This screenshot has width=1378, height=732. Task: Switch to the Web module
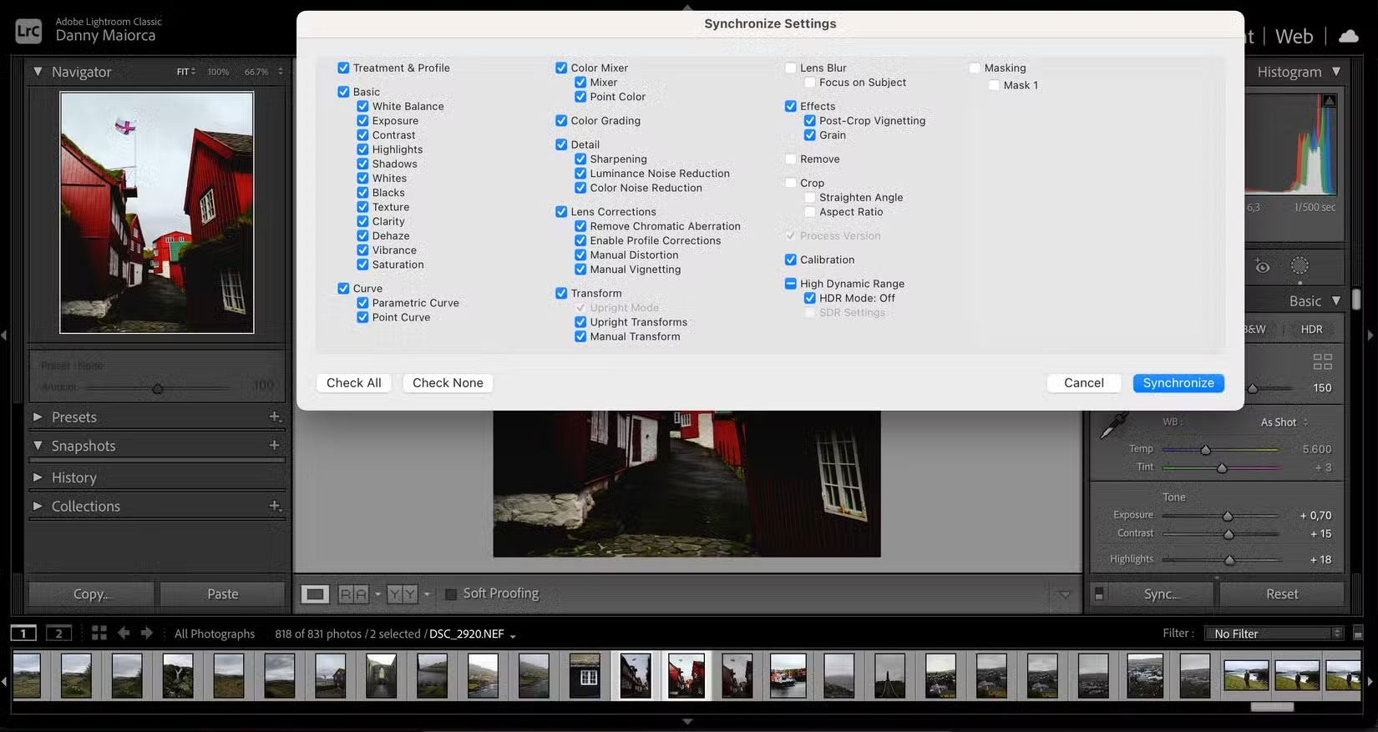click(1294, 36)
